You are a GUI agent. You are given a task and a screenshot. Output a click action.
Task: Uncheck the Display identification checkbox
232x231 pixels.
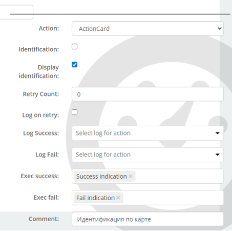pos(74,65)
